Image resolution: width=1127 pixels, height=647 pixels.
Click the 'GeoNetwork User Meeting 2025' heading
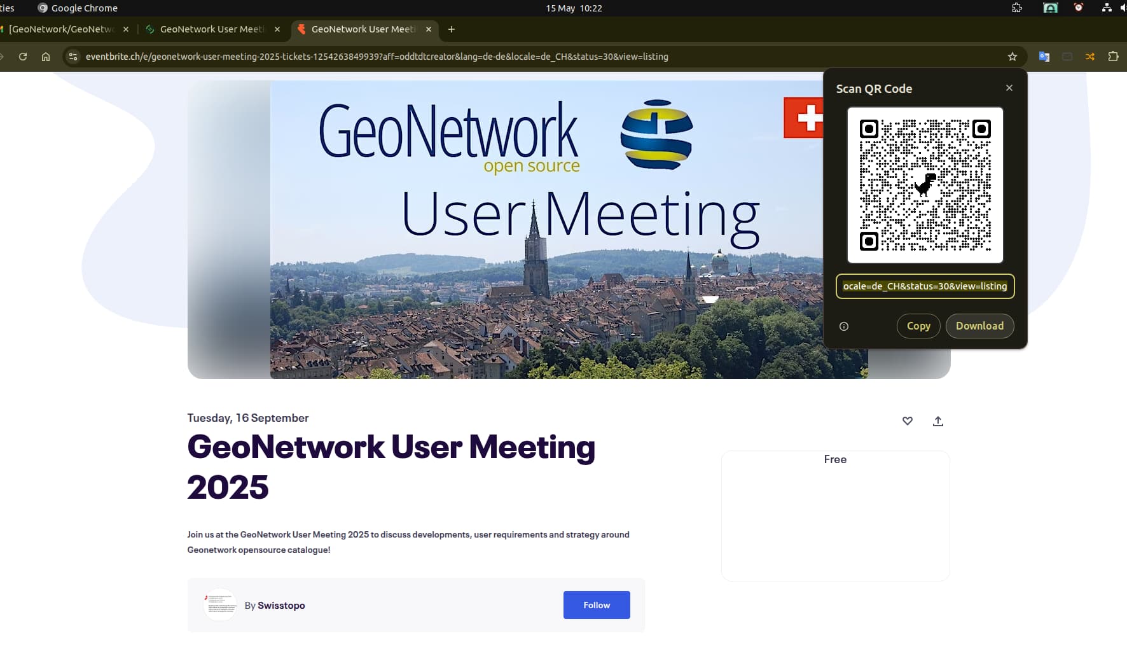pos(391,467)
